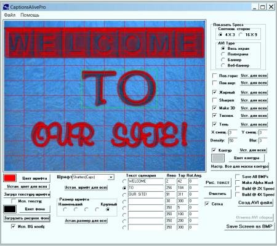Choose Баннер AVI type

(223, 60)
